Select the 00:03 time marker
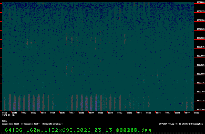Viewport: 205px width, 134px height. click(x=34, y=113)
